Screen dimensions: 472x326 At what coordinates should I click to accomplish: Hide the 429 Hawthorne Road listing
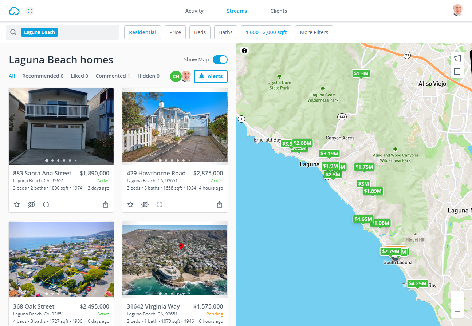(145, 204)
